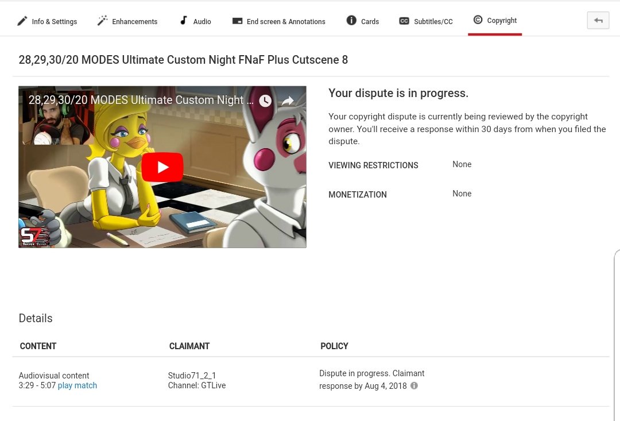The width and height of the screenshot is (620, 421).
Task: Click the back arrow button
Action: (x=598, y=21)
